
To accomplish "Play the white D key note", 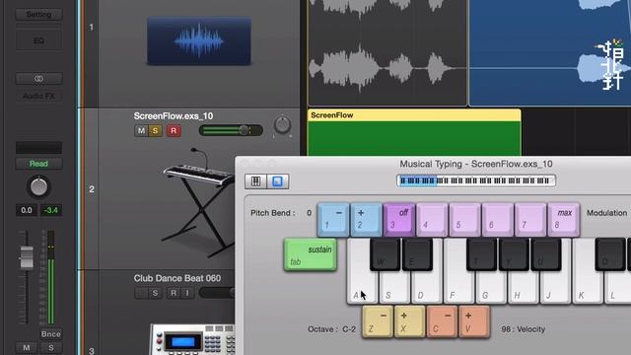I will click(x=427, y=288).
